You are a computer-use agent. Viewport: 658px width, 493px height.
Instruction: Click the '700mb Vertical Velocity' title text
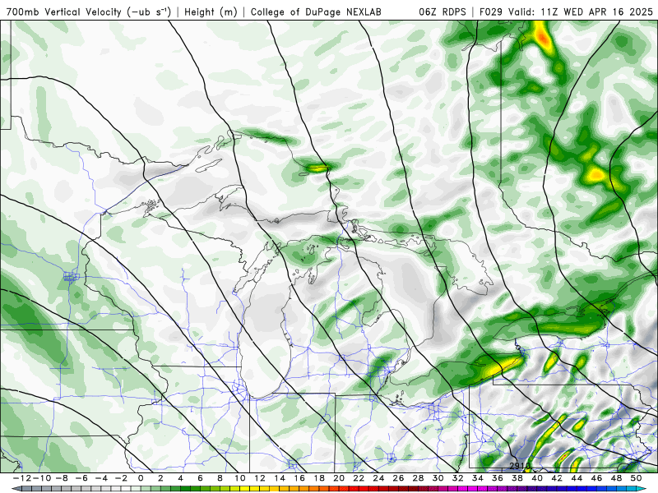pos(64,12)
